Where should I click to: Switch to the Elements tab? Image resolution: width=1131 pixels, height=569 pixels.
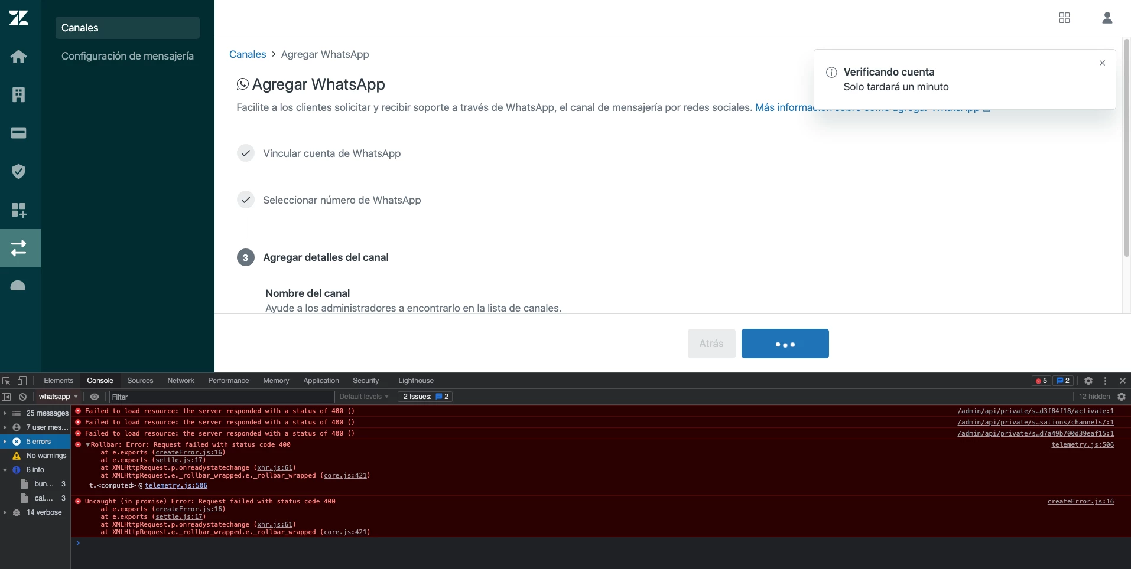click(x=58, y=381)
